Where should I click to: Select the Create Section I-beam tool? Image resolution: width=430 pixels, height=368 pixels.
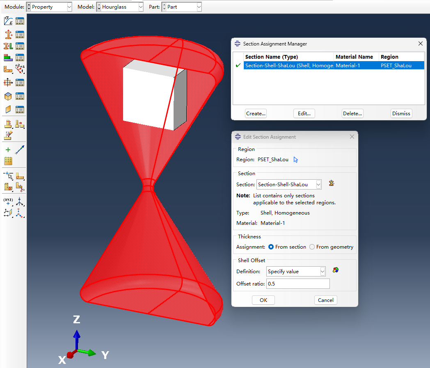pos(8,34)
